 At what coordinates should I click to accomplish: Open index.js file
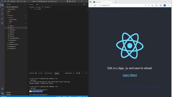pos(12,34)
